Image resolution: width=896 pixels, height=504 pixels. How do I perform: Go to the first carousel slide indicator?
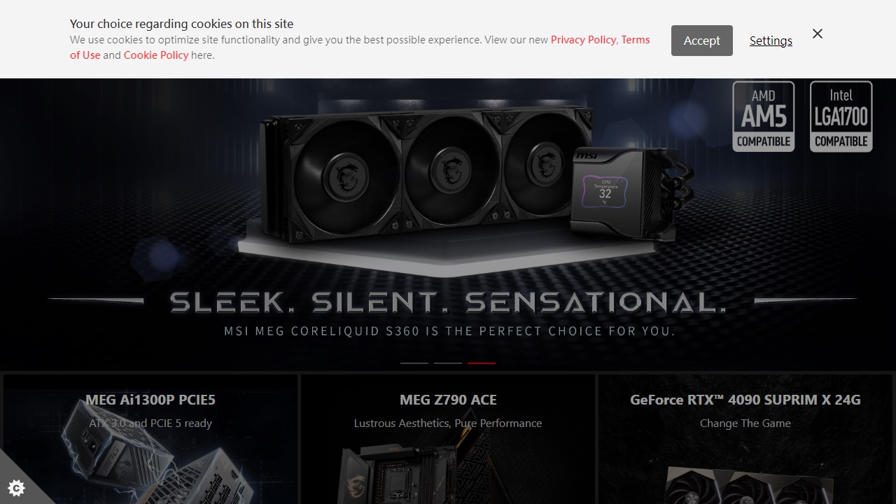pyautogui.click(x=414, y=363)
